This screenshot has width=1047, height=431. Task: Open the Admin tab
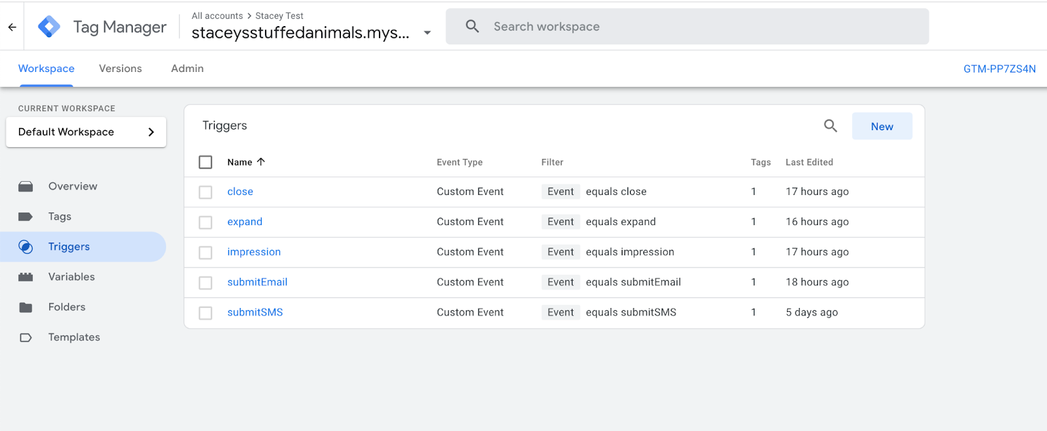pos(187,69)
